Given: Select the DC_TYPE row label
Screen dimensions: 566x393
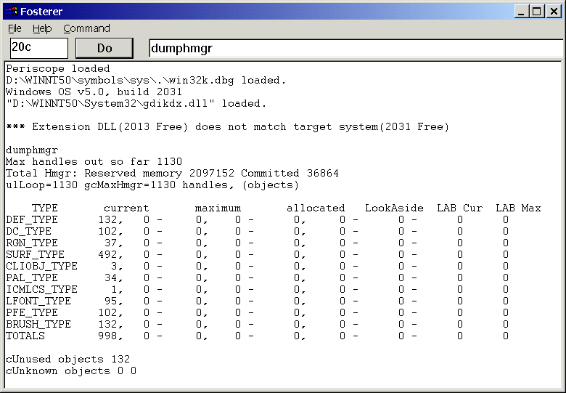Looking at the screenshot, I should (28, 232).
